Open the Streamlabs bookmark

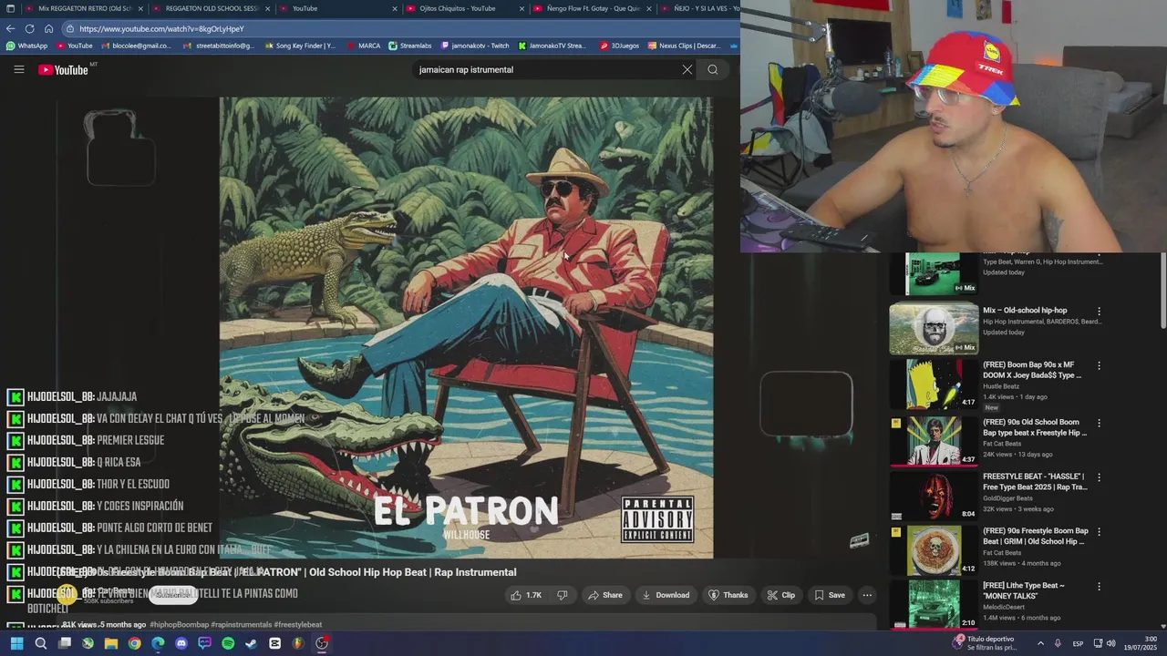point(409,46)
